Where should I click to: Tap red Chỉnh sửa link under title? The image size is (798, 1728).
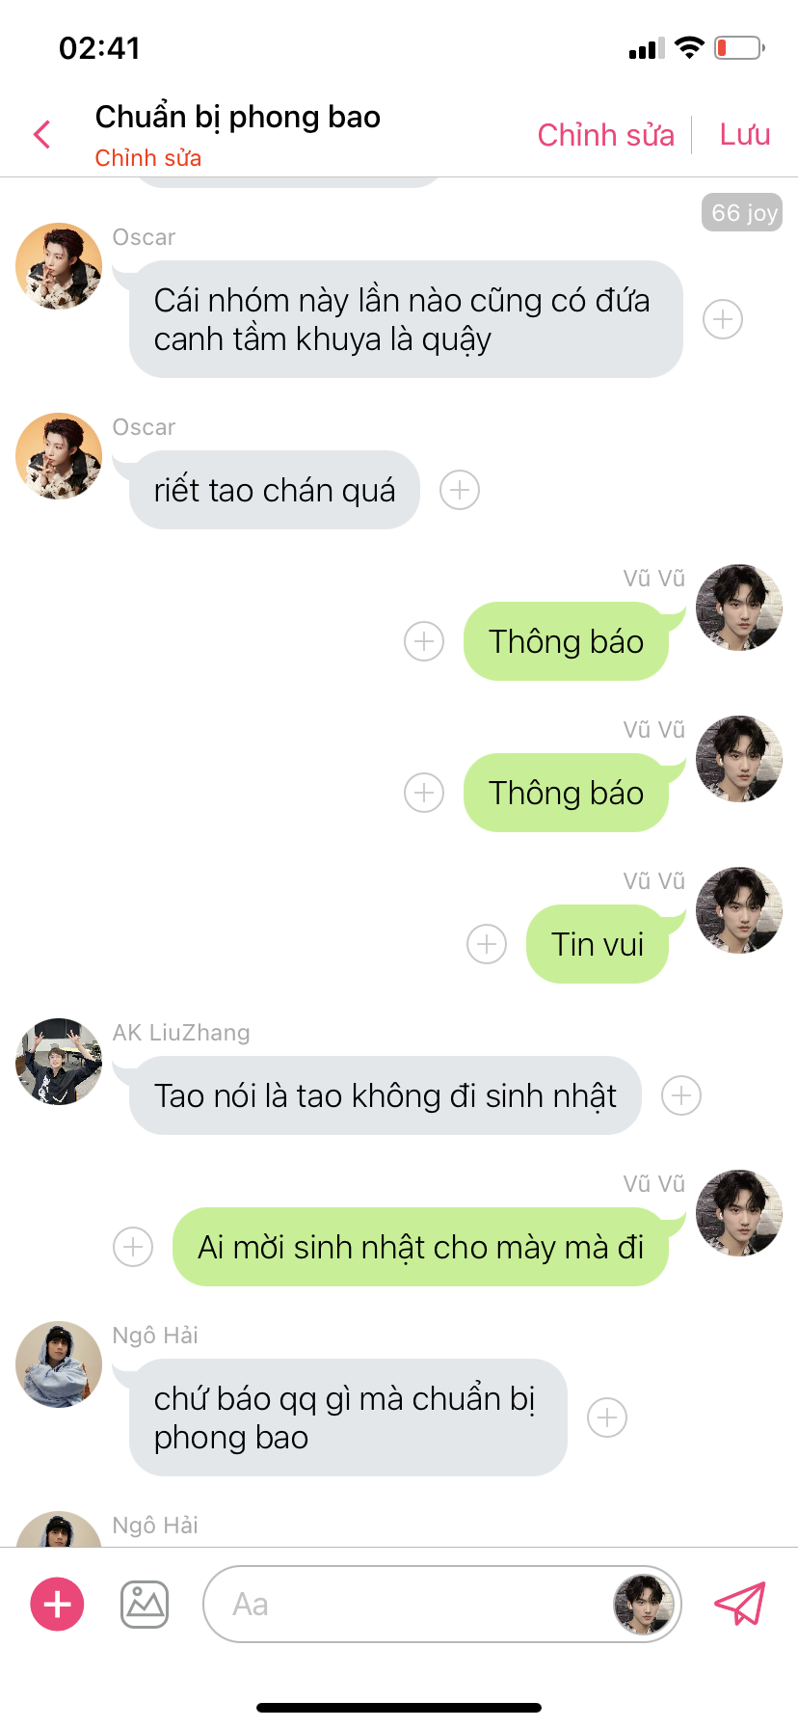pyautogui.click(x=148, y=158)
